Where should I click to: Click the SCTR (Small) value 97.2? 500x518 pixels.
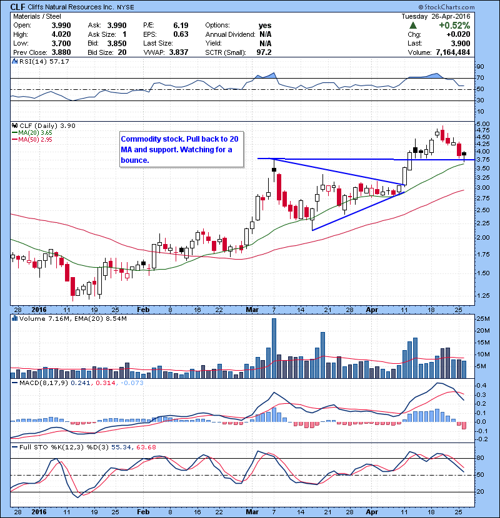pyautogui.click(x=264, y=52)
